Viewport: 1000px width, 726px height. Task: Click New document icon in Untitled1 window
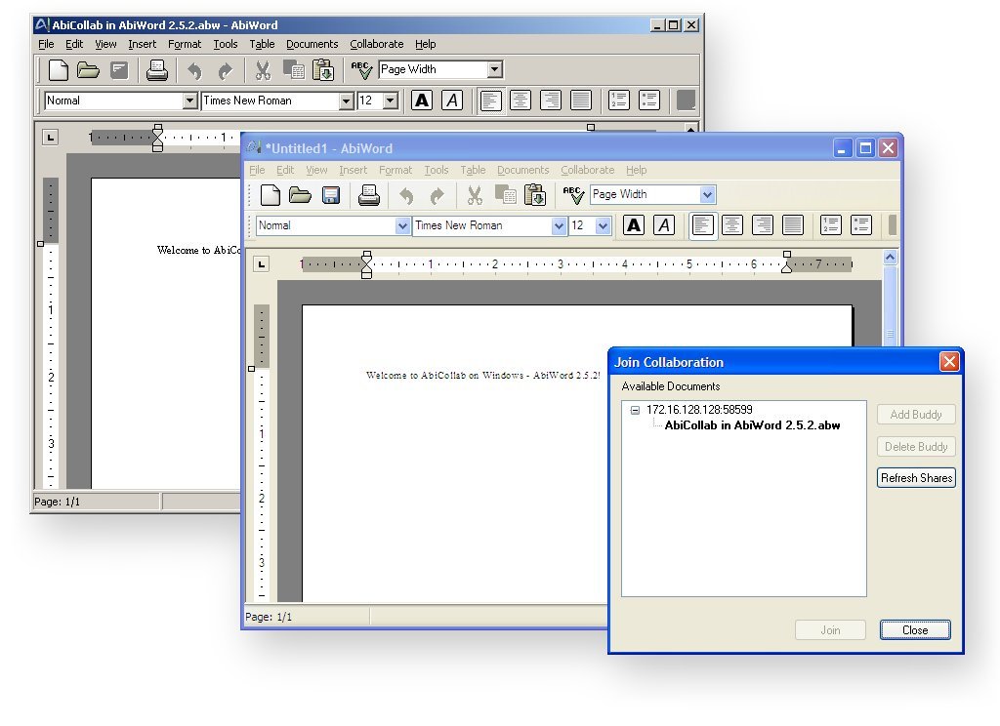pyautogui.click(x=271, y=195)
